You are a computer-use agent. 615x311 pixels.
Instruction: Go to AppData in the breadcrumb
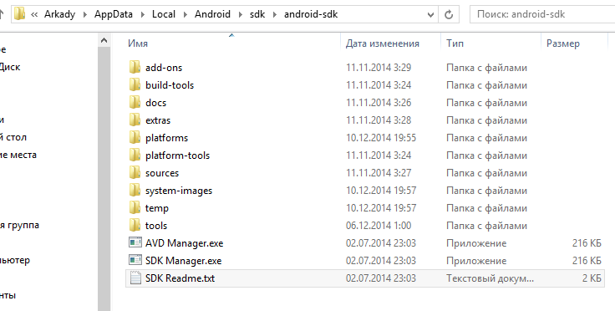[114, 14]
